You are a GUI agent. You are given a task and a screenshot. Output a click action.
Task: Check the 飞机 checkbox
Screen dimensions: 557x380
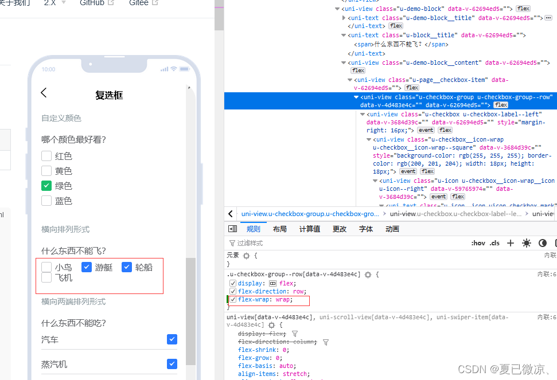[46, 277]
